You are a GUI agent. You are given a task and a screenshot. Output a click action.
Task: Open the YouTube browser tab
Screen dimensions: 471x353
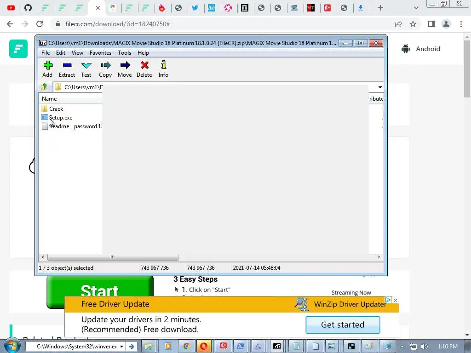pos(11,8)
